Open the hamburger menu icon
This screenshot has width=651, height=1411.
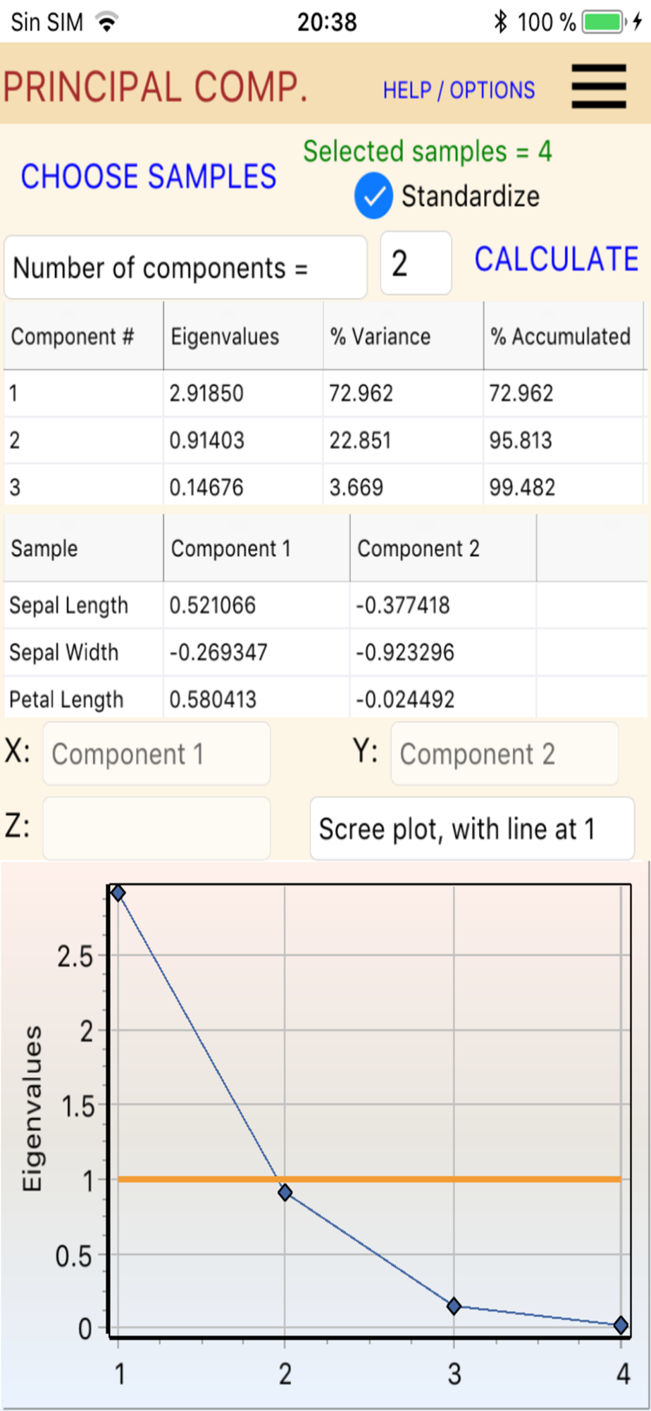tap(599, 86)
